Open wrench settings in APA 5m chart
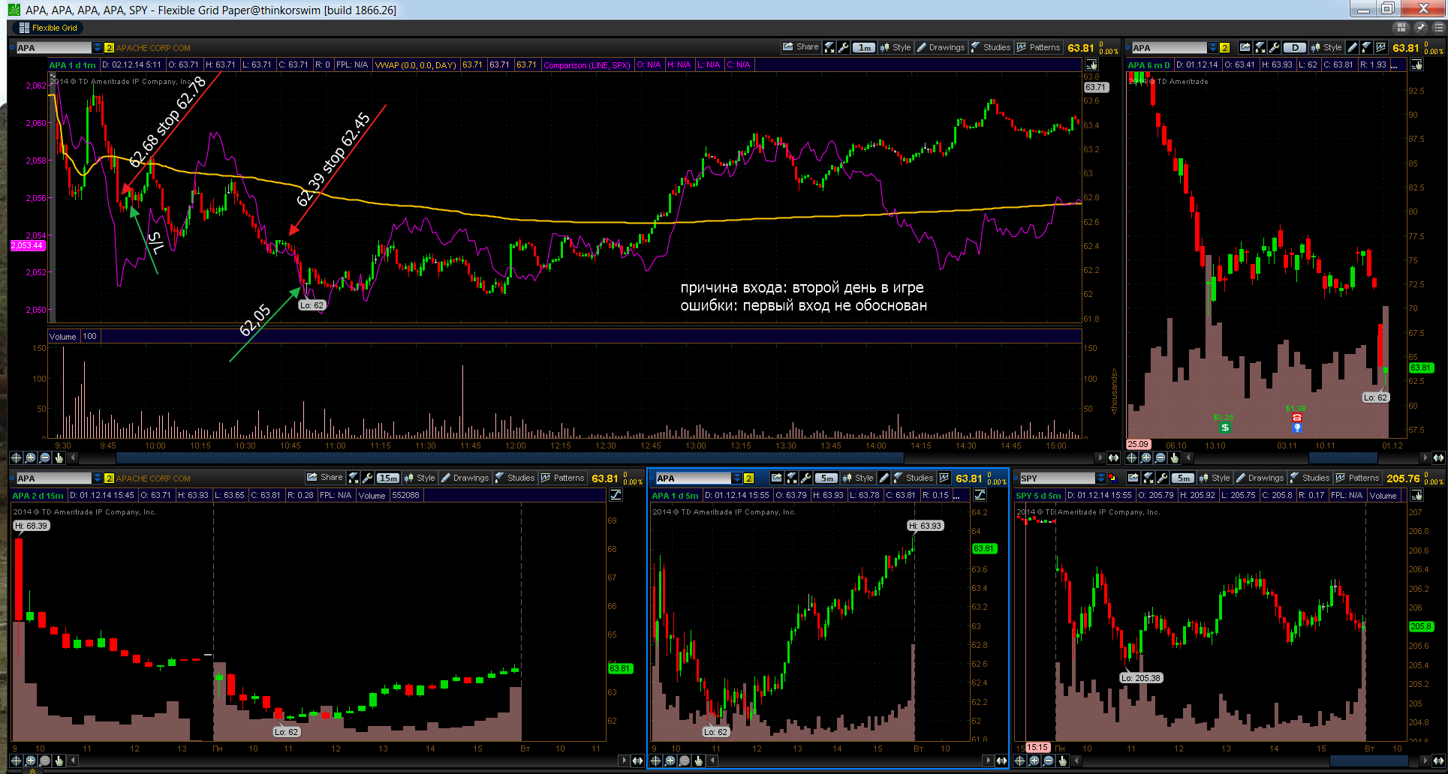Image resolution: width=1448 pixels, height=774 pixels. coord(805,478)
